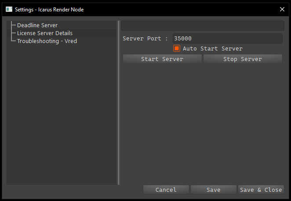This screenshot has height=201, width=291.
Task: Click the Server Port field showing 35000
Action: (x=228, y=39)
